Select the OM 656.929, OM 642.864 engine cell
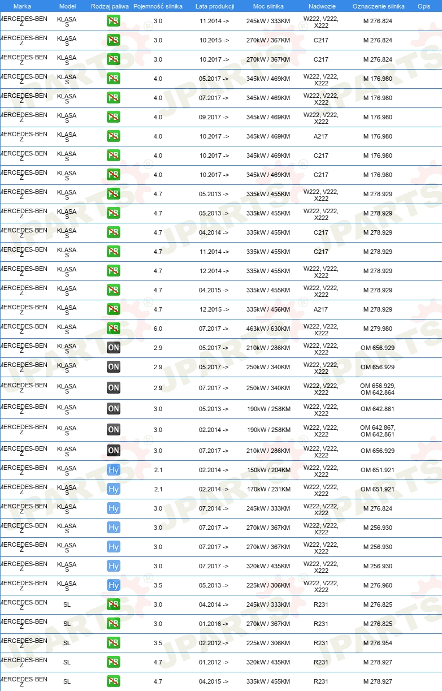Screen dimensions: 442x691 coord(378,388)
